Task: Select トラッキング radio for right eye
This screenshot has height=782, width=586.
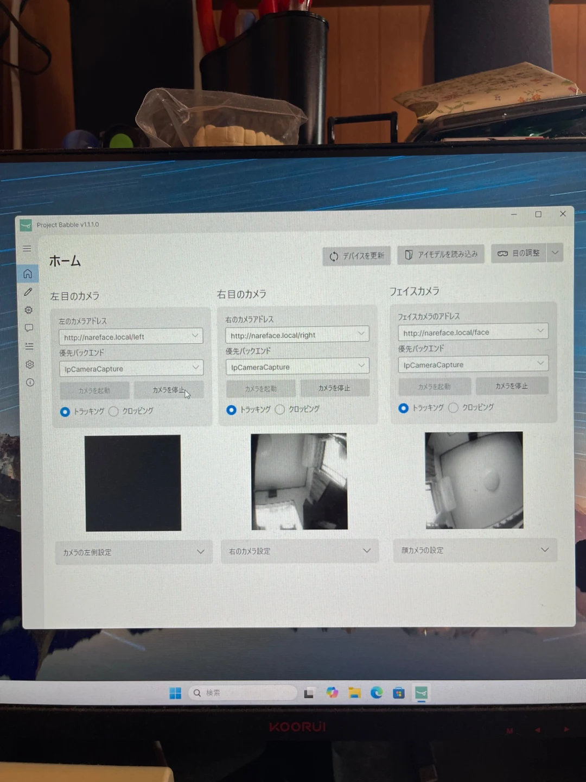Action: tap(231, 409)
